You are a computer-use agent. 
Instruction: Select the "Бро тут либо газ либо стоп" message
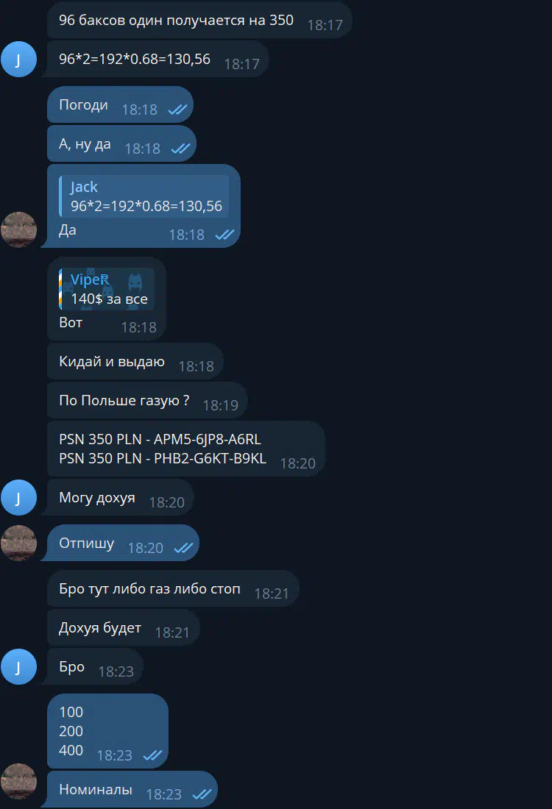click(x=172, y=589)
